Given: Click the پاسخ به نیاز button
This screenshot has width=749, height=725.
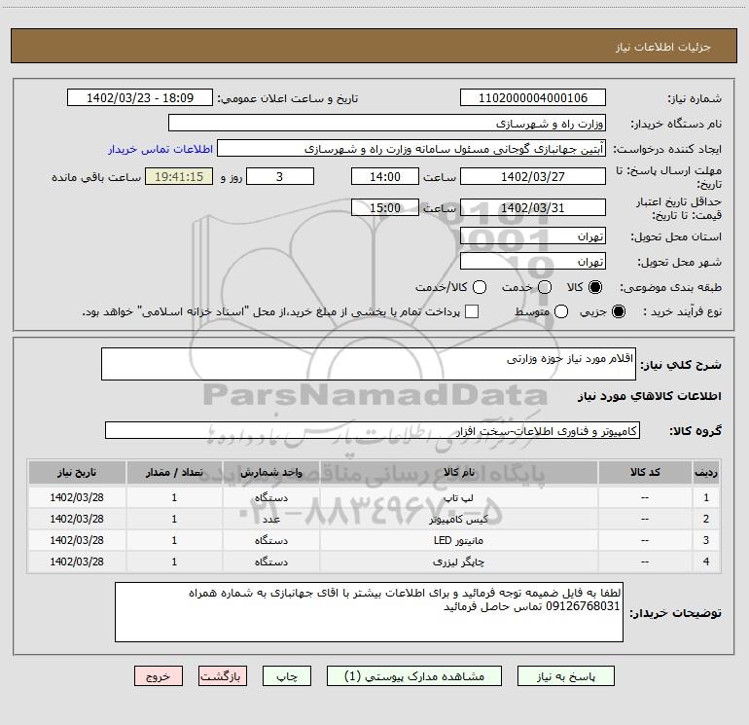Looking at the screenshot, I should click(565, 676).
